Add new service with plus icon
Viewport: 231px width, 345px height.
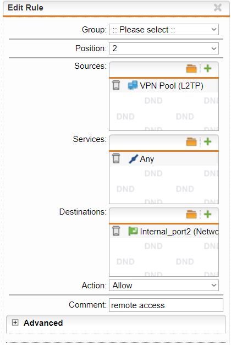click(x=208, y=142)
